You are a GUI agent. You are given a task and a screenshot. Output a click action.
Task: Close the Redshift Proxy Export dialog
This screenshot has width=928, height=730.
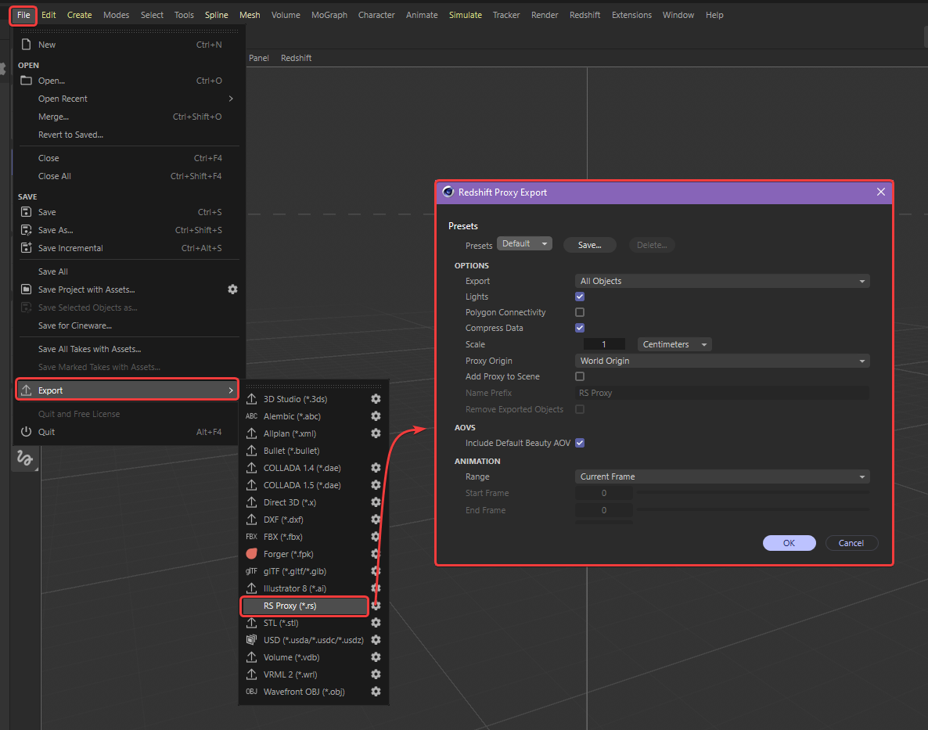click(880, 192)
